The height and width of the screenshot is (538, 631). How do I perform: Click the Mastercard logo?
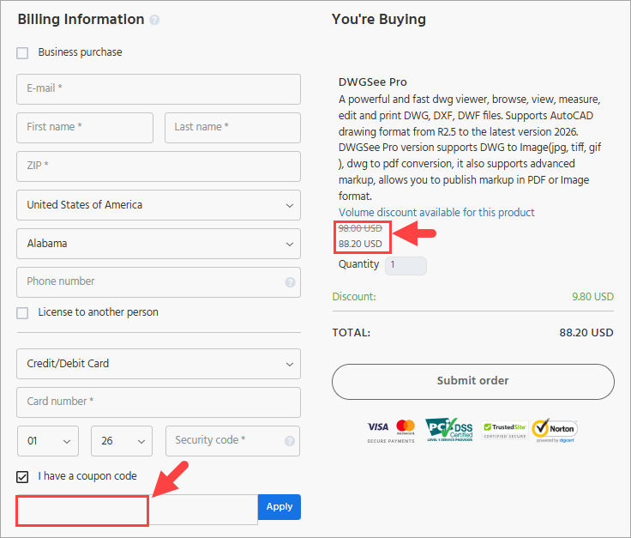tap(406, 426)
